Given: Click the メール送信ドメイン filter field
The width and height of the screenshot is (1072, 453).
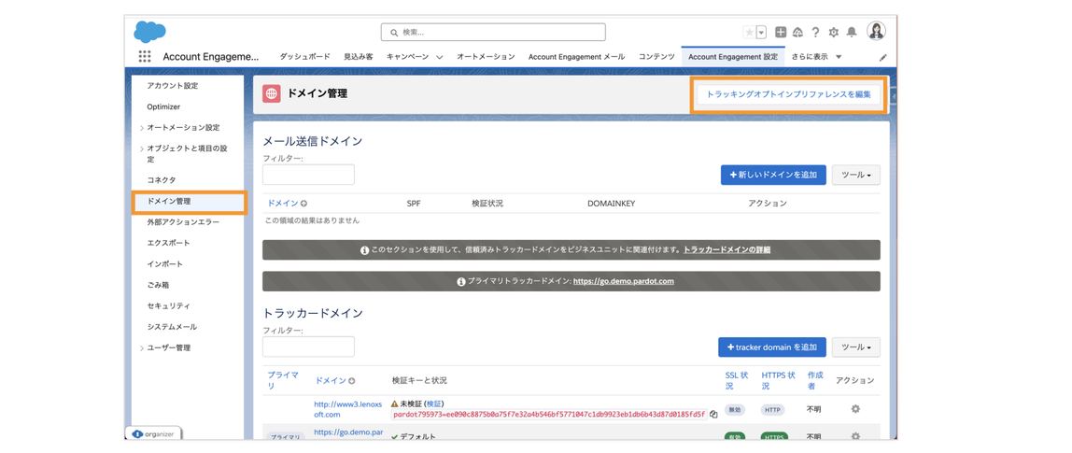Looking at the screenshot, I should pyautogui.click(x=308, y=175).
